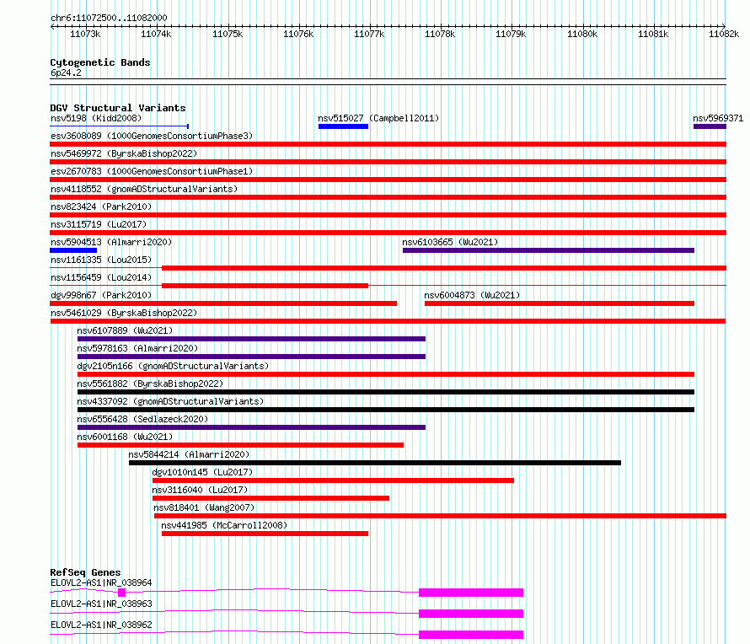This screenshot has height=644, width=750.
Task: Click the esv3608089 (1000GenomesConsortiumPhase3) label
Action: coord(152,136)
